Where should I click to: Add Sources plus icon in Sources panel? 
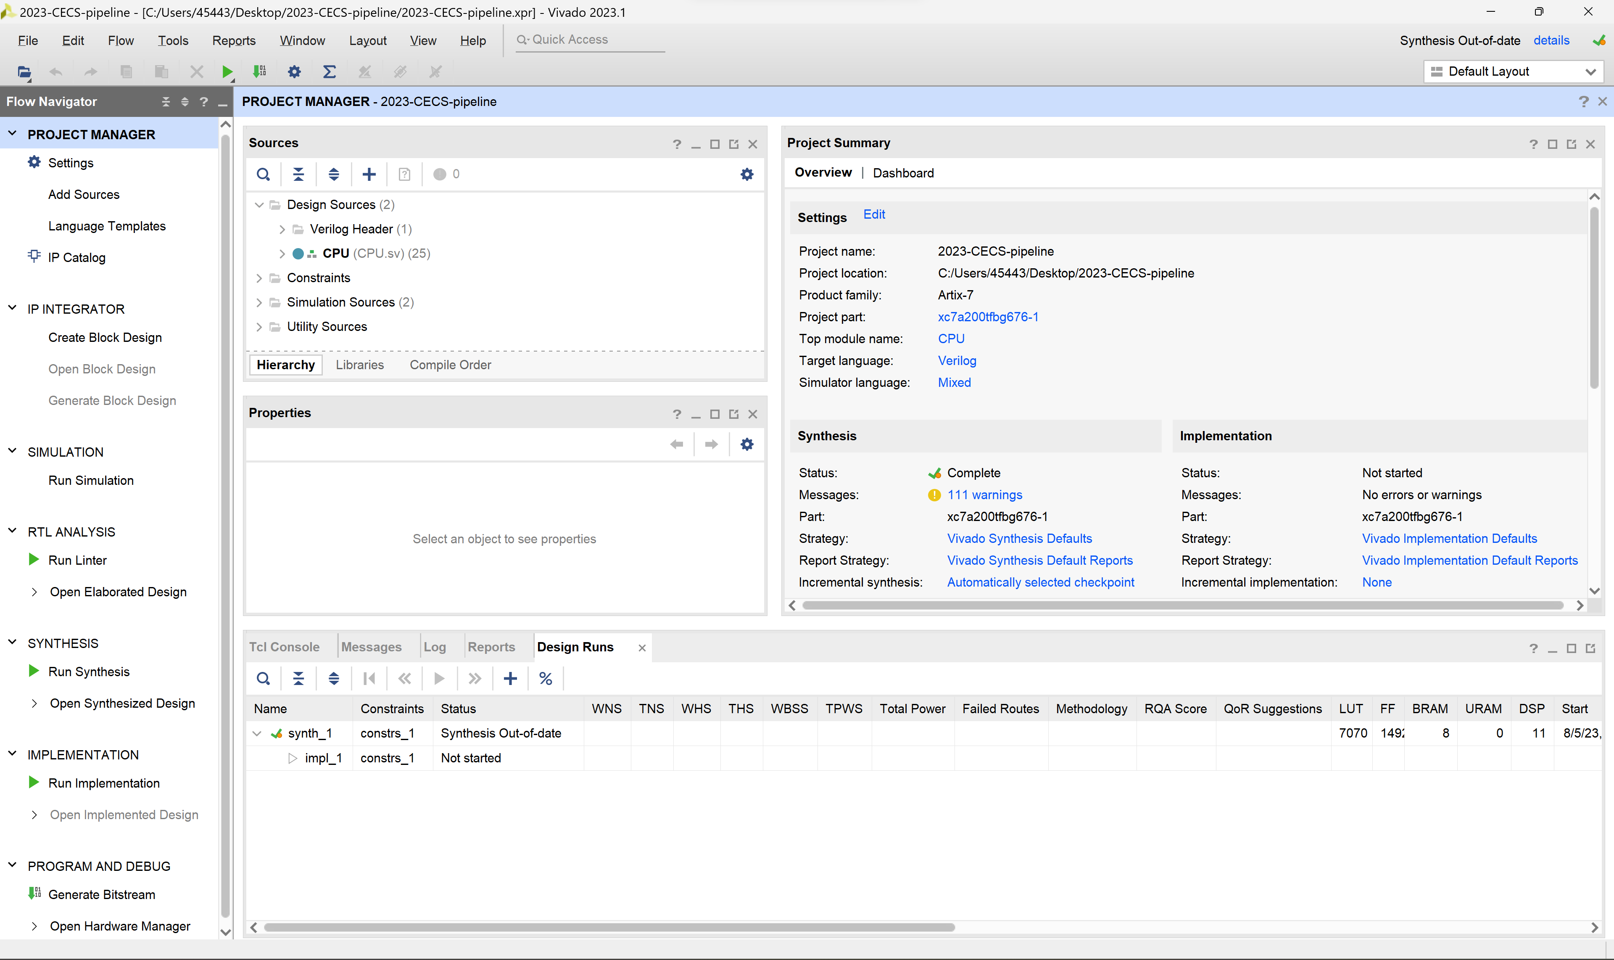tap(369, 174)
